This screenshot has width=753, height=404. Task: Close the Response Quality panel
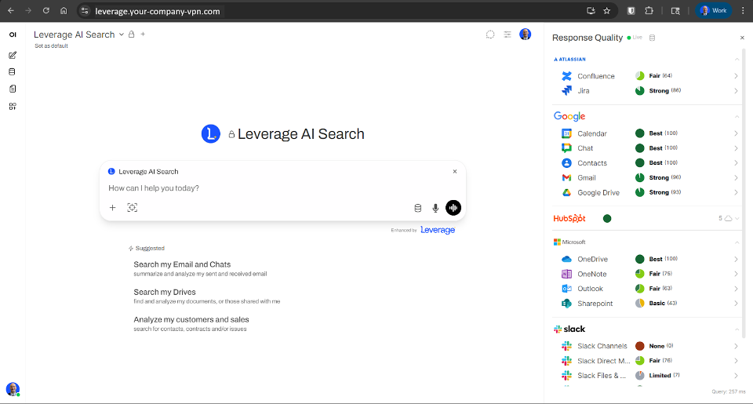[x=742, y=38]
